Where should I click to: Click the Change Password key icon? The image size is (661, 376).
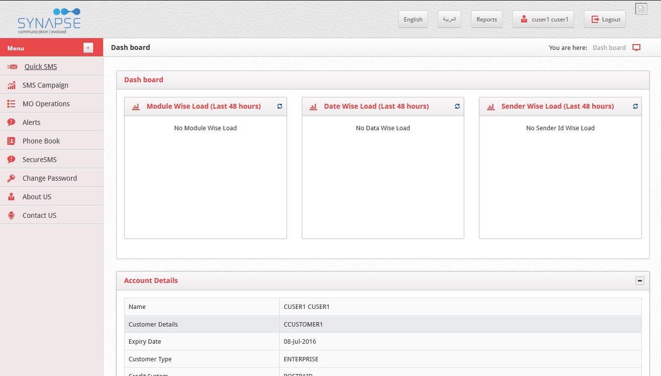11,178
